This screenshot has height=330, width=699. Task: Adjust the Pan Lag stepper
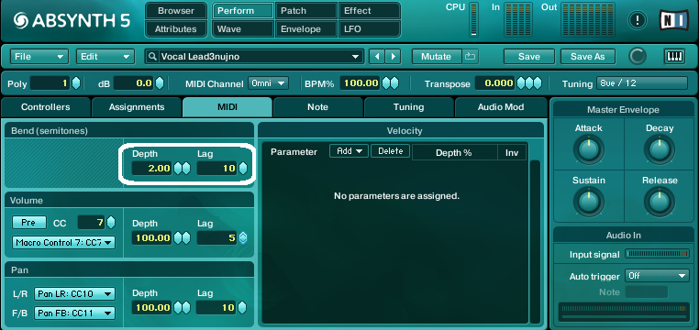(x=243, y=307)
